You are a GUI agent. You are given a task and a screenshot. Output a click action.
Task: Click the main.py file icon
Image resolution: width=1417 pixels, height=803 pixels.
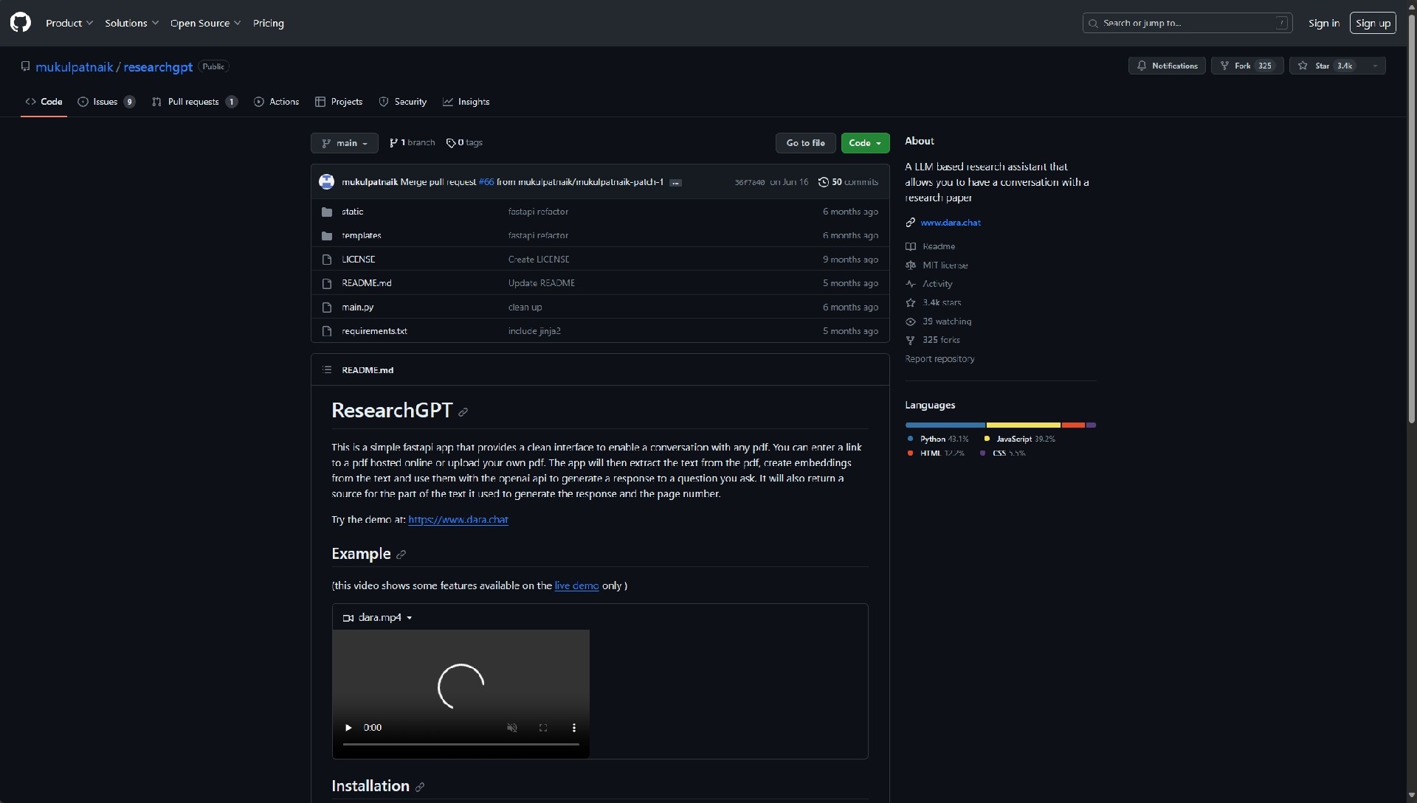click(x=327, y=307)
